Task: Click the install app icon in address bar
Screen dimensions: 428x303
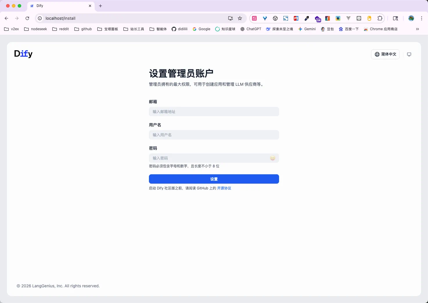Action: [231, 18]
